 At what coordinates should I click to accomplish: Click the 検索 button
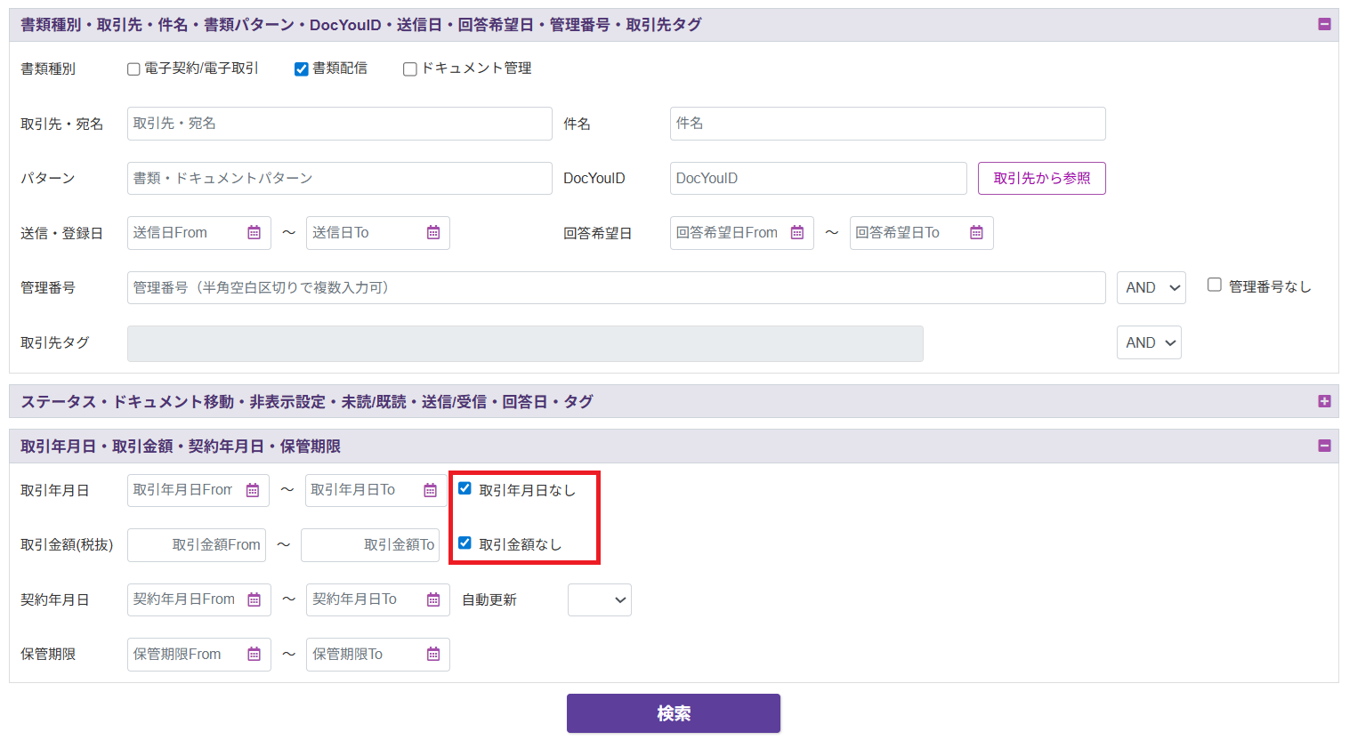point(673,713)
